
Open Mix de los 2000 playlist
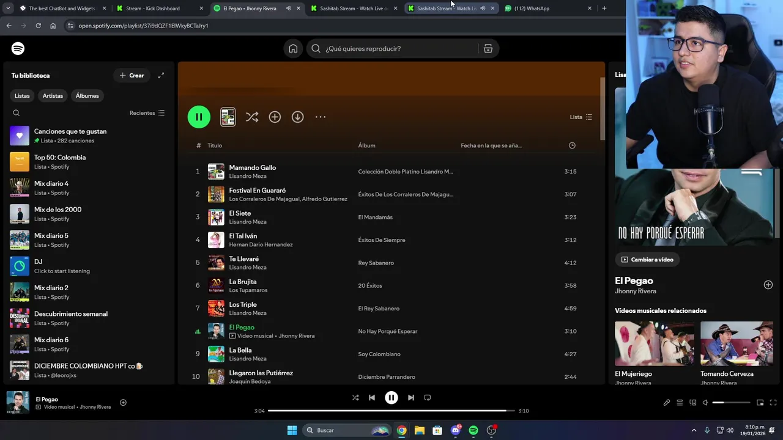[89, 214]
